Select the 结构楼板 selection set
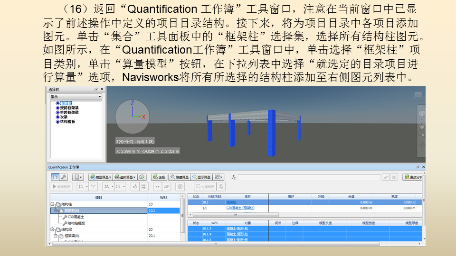 point(67,122)
